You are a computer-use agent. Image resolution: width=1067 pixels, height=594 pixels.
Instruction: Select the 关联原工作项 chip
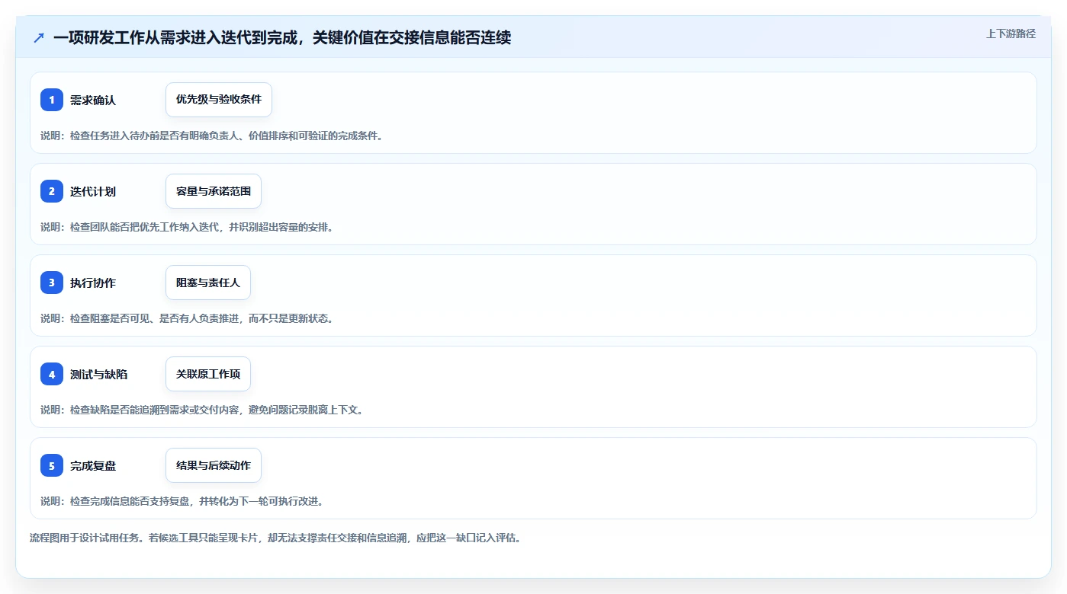click(x=208, y=374)
